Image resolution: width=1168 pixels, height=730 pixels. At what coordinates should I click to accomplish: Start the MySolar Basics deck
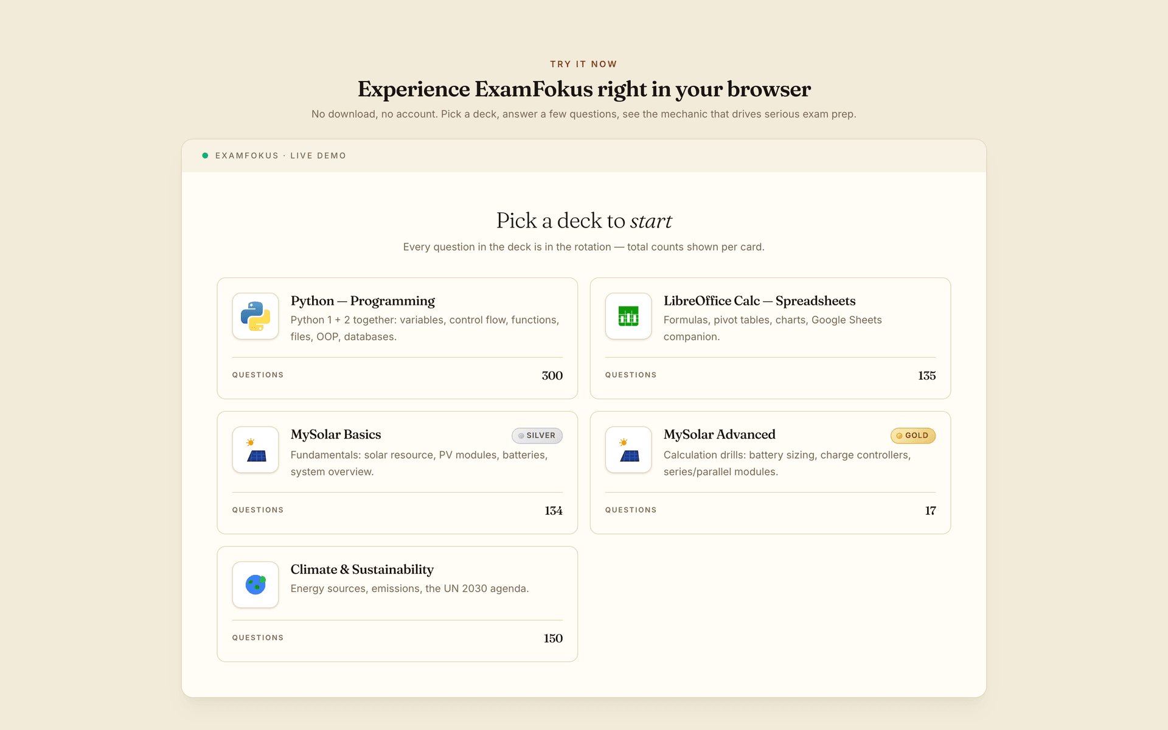(x=397, y=473)
